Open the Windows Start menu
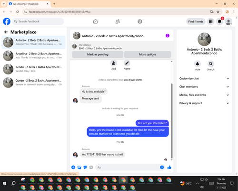Screen dimensions: 238x191 coord(4,183)
